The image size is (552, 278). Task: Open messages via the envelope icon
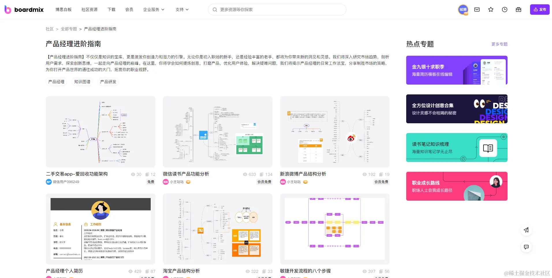pos(477,10)
